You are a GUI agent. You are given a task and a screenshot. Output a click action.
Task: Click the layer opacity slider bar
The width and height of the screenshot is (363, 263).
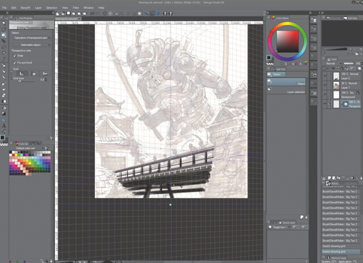349,64
